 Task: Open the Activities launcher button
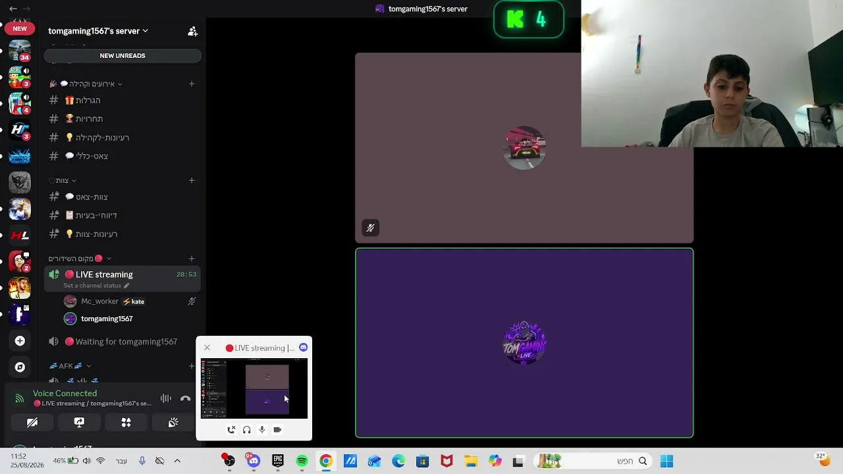click(x=126, y=423)
